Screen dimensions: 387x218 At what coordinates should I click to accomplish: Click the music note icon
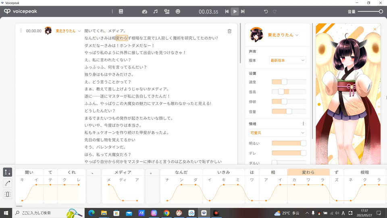(156, 11)
